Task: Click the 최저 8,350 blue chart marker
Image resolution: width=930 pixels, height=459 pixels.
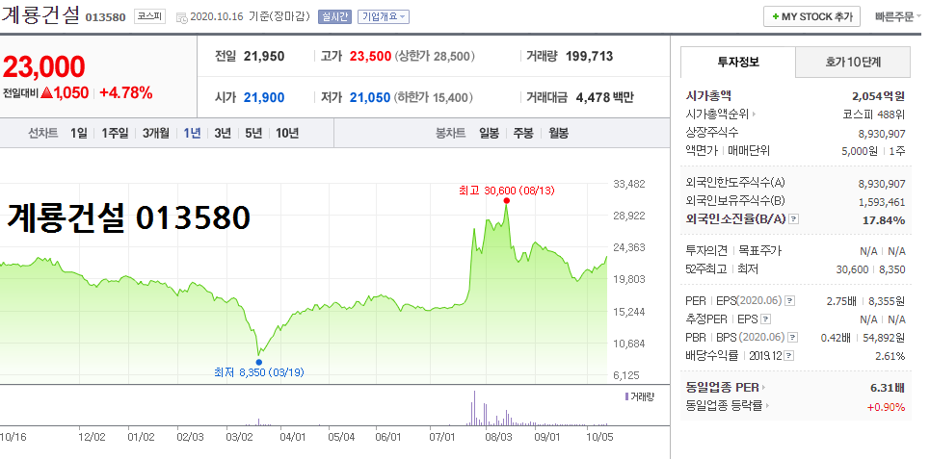Action: (x=258, y=362)
